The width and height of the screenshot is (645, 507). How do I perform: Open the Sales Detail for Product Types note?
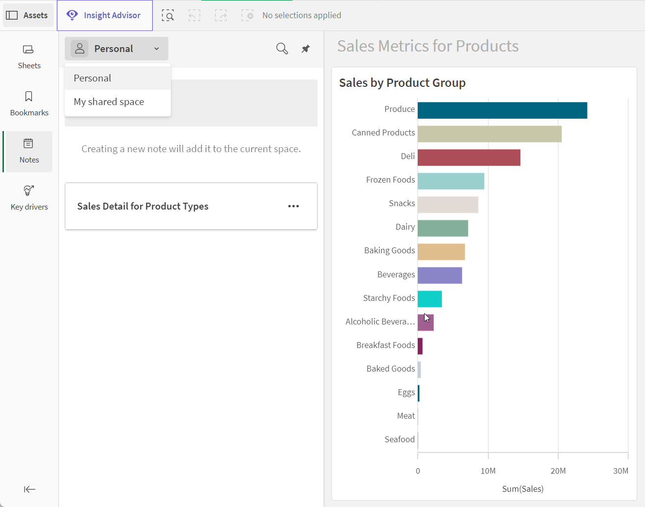coord(191,206)
